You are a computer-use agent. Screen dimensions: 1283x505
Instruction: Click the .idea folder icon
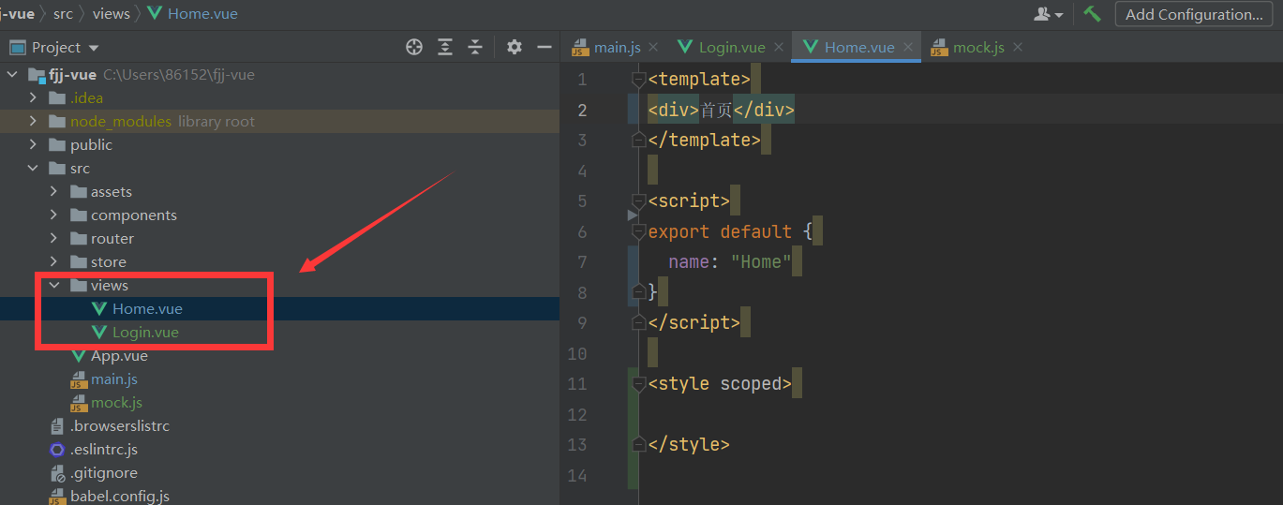57,97
